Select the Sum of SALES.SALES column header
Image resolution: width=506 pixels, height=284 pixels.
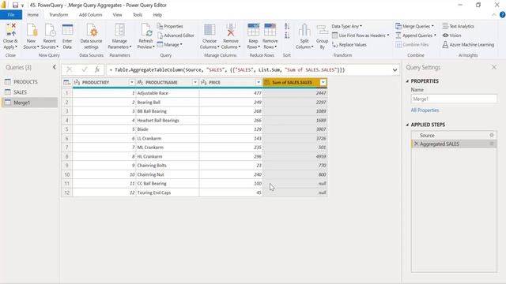tap(292, 82)
